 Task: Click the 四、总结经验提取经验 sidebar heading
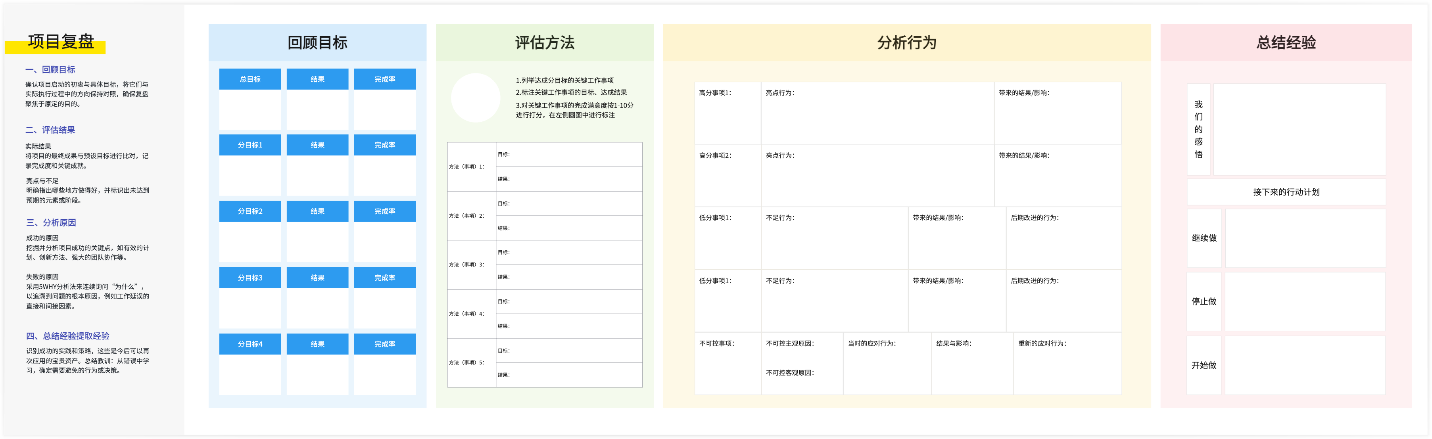pyautogui.click(x=67, y=335)
